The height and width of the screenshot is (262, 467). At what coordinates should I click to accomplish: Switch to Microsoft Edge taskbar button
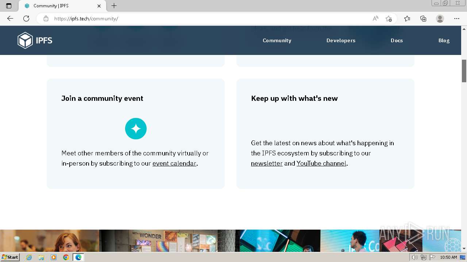78,257
